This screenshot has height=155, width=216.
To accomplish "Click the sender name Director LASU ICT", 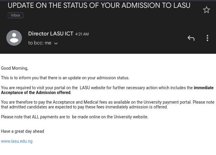I will pyautogui.click(x=51, y=34).
